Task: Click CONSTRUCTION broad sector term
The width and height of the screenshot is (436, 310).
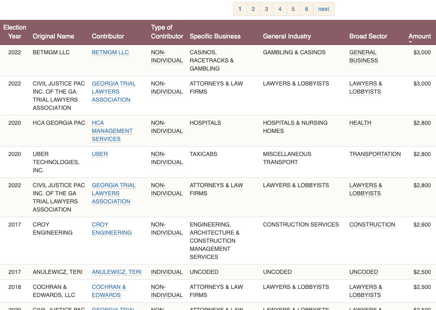Action: [x=372, y=224]
